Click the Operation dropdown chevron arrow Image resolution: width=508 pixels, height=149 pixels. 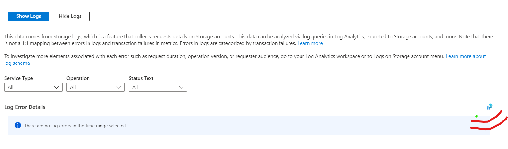pyautogui.click(x=119, y=87)
